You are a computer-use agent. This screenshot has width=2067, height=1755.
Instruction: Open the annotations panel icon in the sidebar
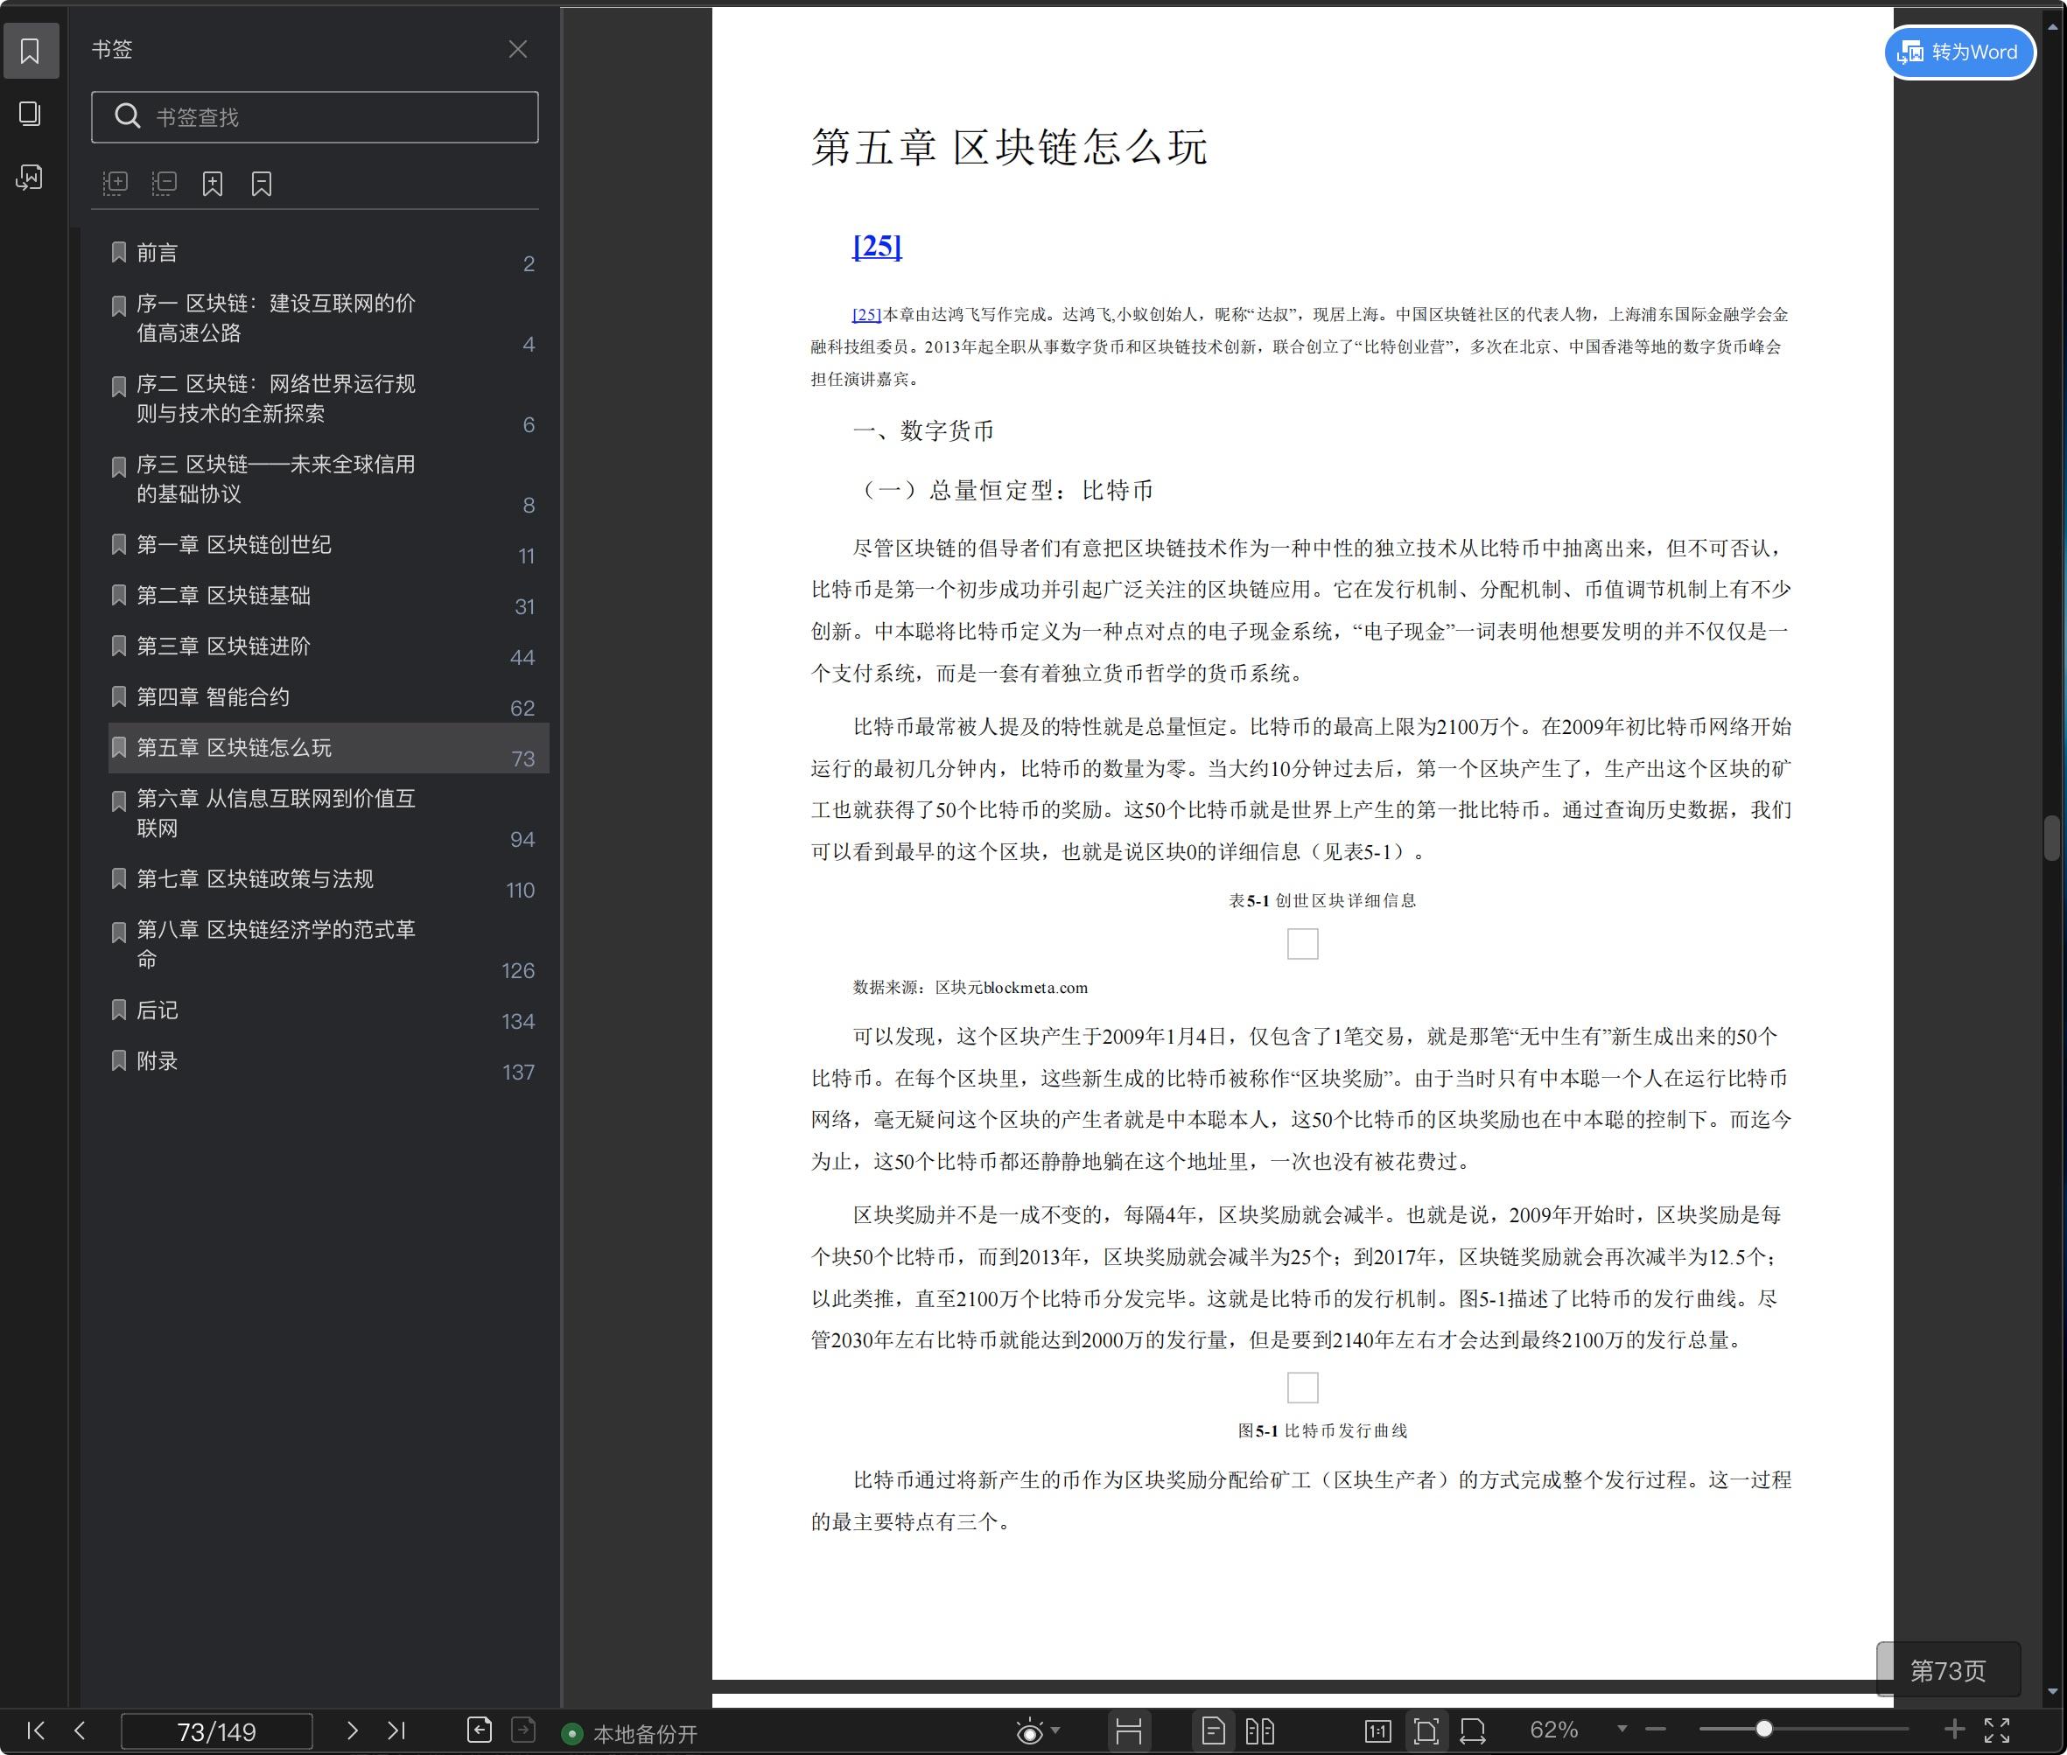pos(30,178)
